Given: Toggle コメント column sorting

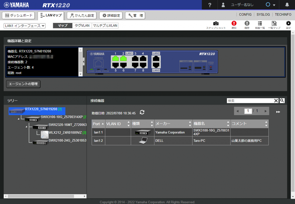Looking at the screenshot, I should pyautogui.click(x=267, y=124).
